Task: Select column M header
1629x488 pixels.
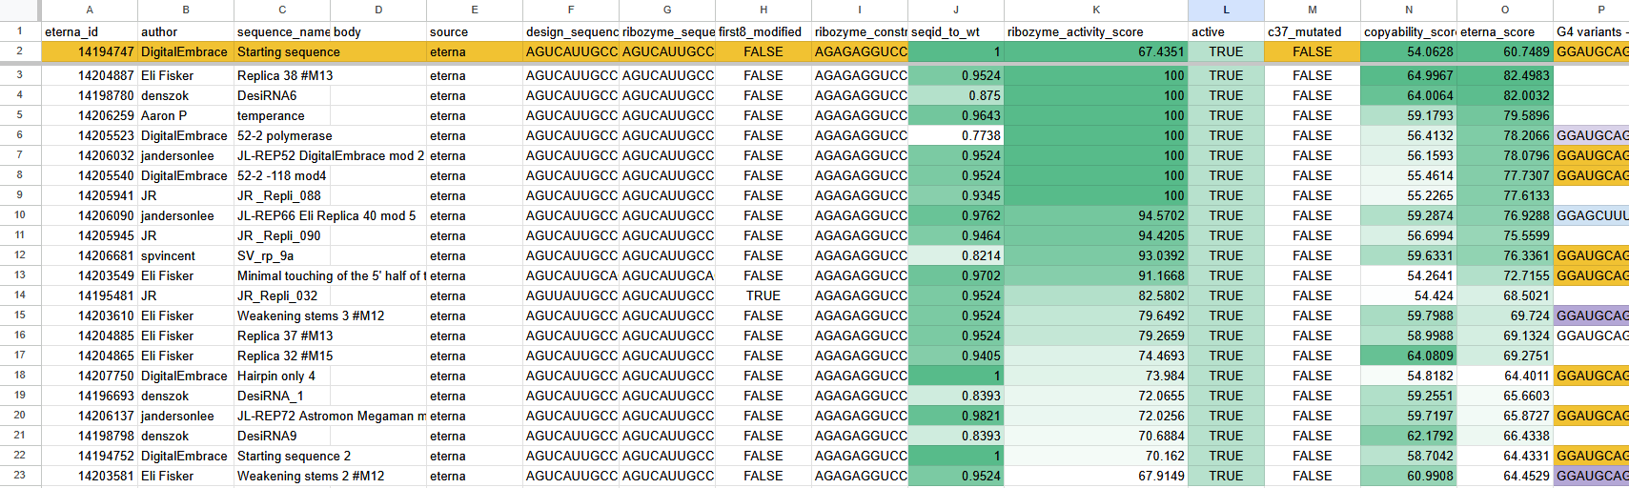Action: pos(1313,10)
